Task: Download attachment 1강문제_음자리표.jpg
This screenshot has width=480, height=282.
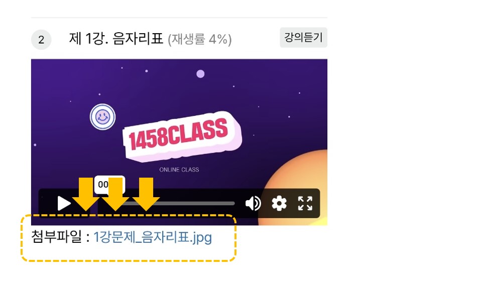Action: coord(153,237)
